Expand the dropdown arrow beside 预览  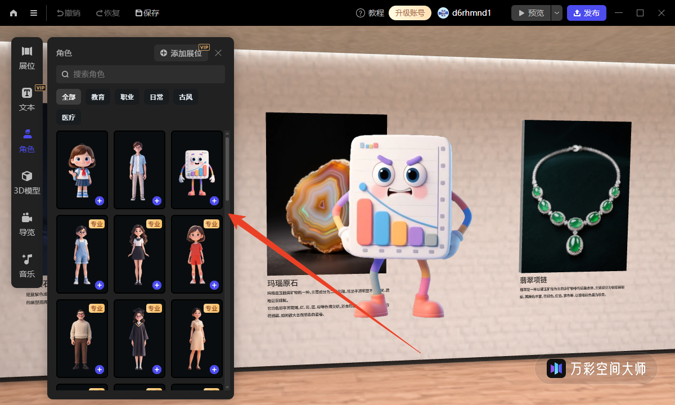(x=556, y=13)
